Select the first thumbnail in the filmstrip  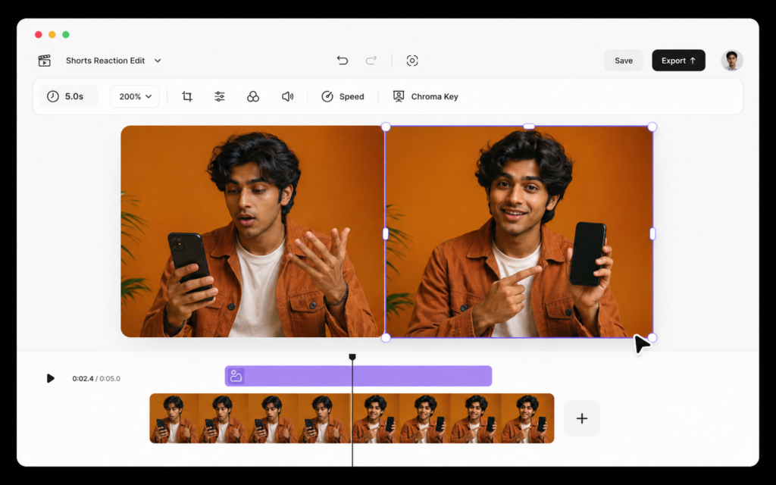pos(174,418)
